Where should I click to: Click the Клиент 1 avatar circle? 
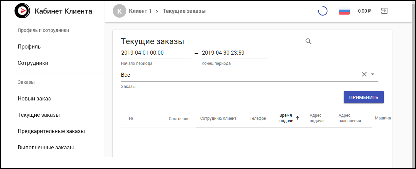[119, 11]
